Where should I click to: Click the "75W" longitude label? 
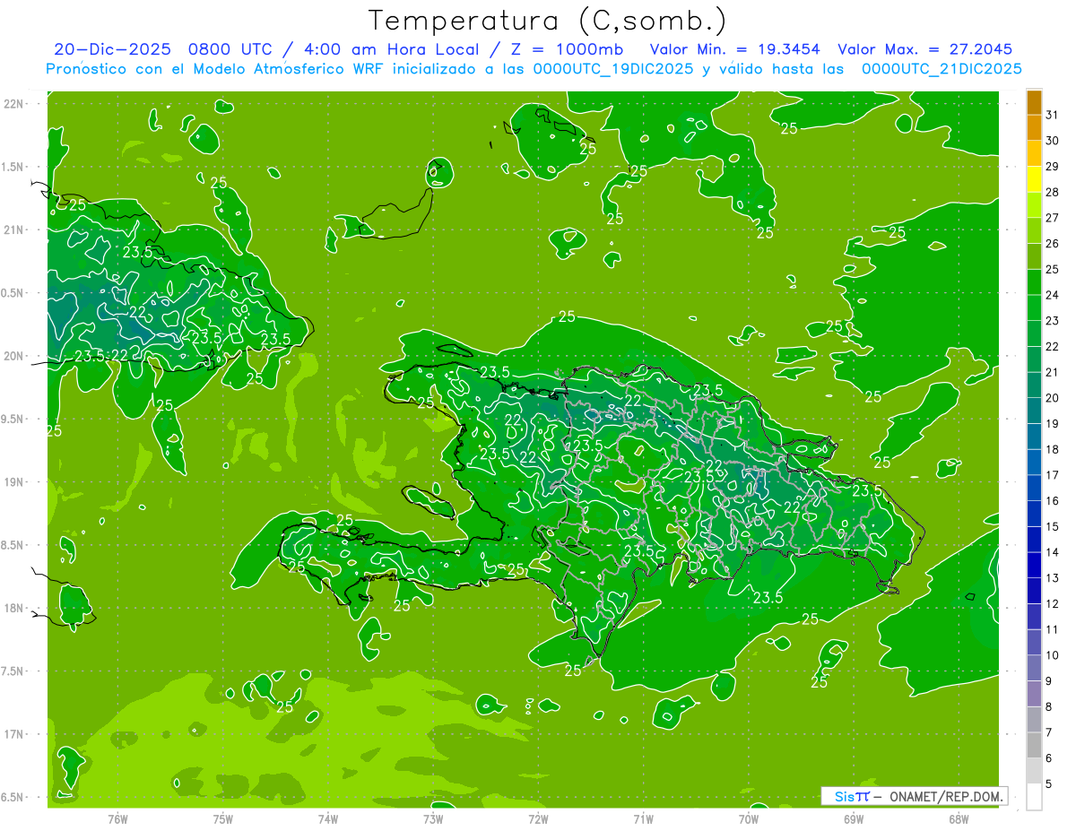click(x=222, y=818)
